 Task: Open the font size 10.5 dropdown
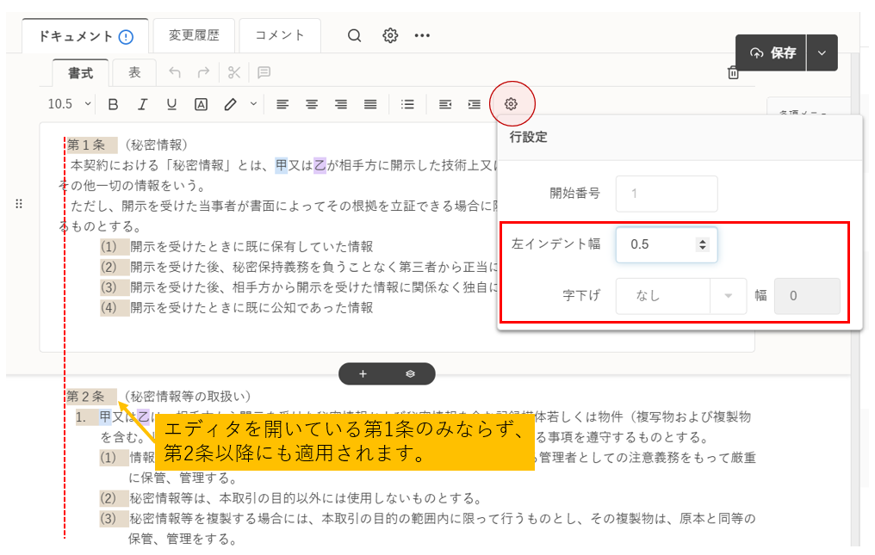click(69, 104)
